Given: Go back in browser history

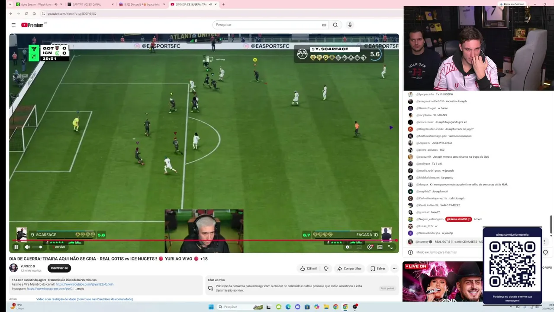Looking at the screenshot, I should [11, 13].
